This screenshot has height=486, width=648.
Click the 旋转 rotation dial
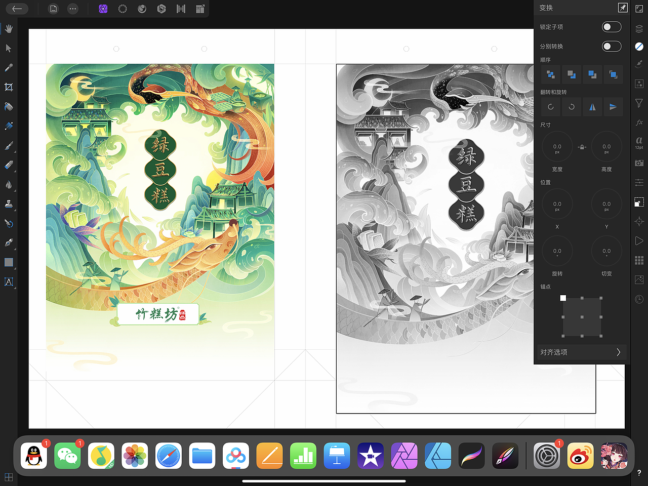point(557,252)
